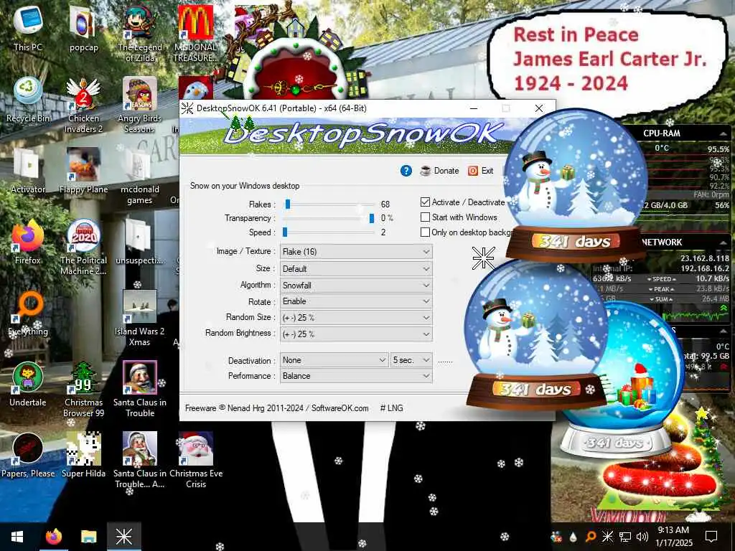Open the Windows Start menu
Image resolution: width=735 pixels, height=551 pixels.
(17, 537)
